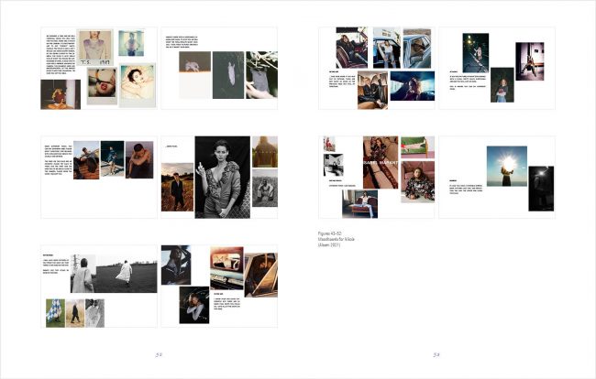The image size is (596, 379).
Task: Open the grey textured black-and-white small photo
Action: click(94, 313)
